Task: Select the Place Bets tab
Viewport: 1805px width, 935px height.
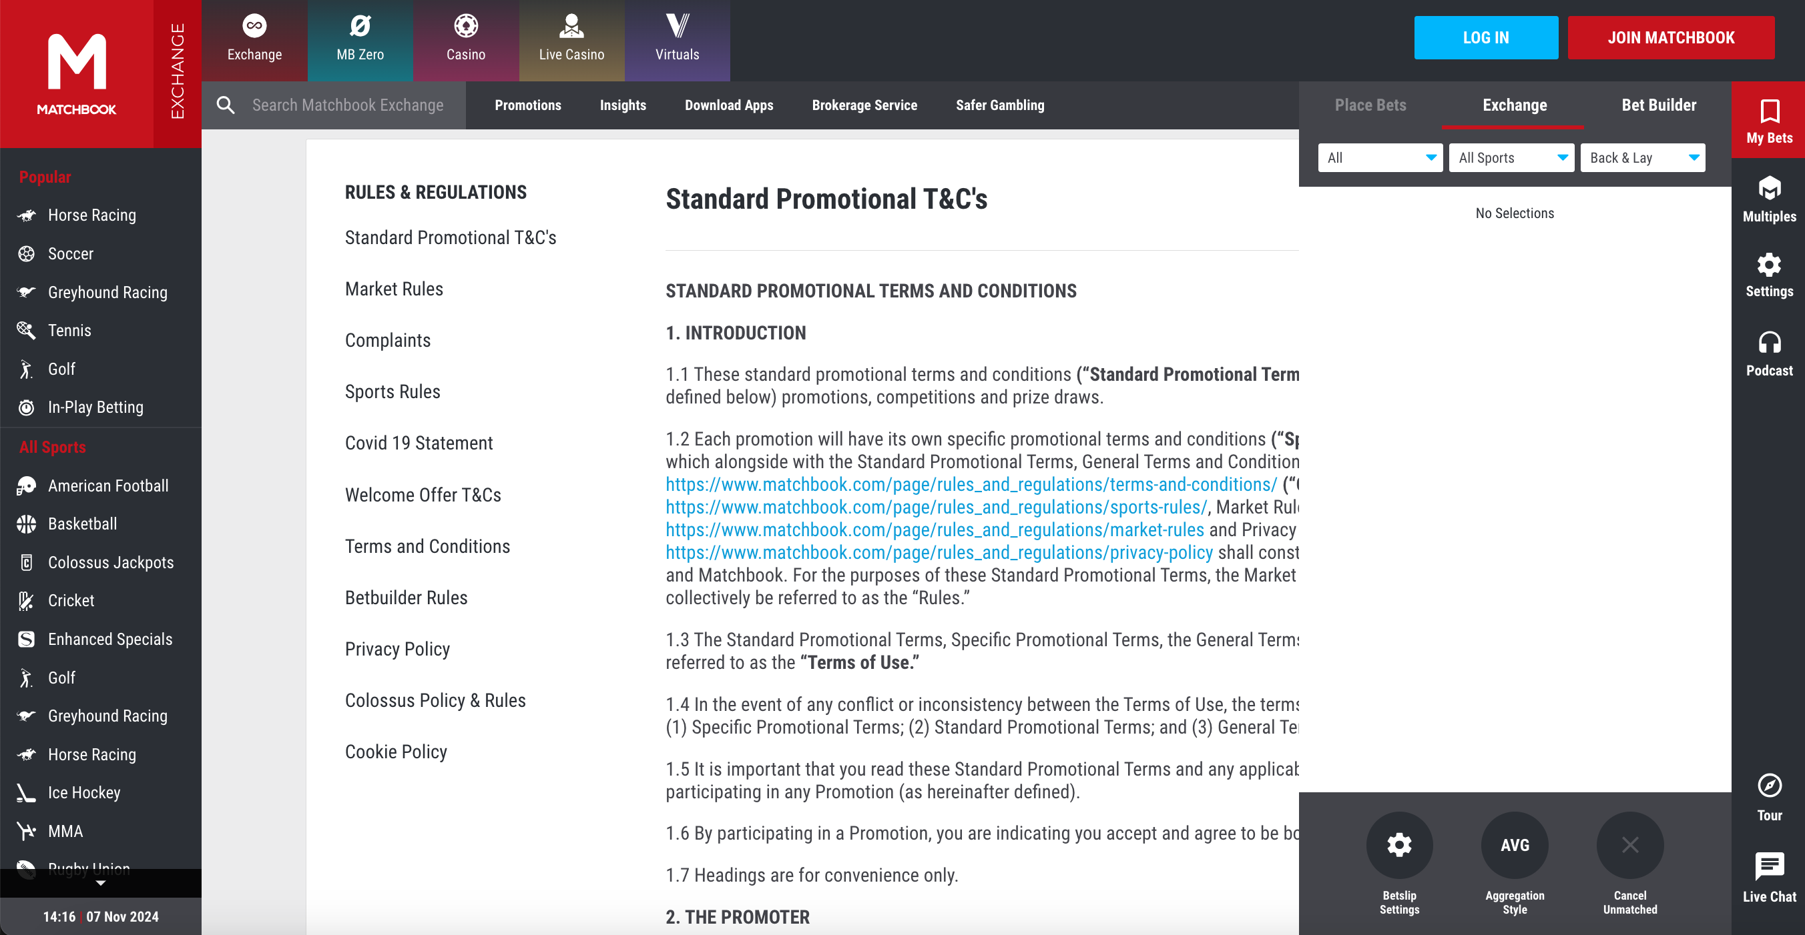Action: pos(1370,105)
